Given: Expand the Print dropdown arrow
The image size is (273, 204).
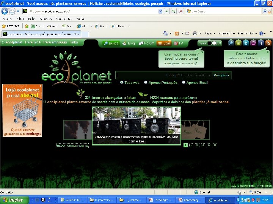Looking at the screenshot, I should coord(200,33).
